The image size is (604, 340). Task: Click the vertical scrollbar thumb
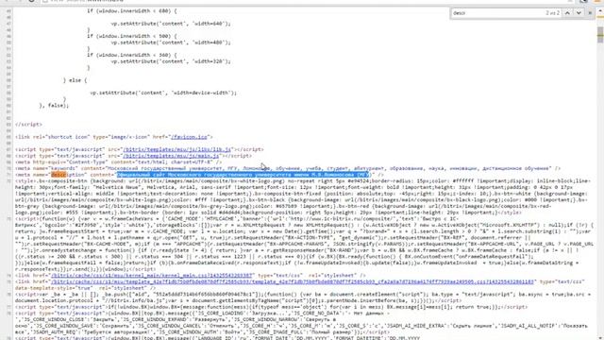pyautogui.click(x=600, y=35)
